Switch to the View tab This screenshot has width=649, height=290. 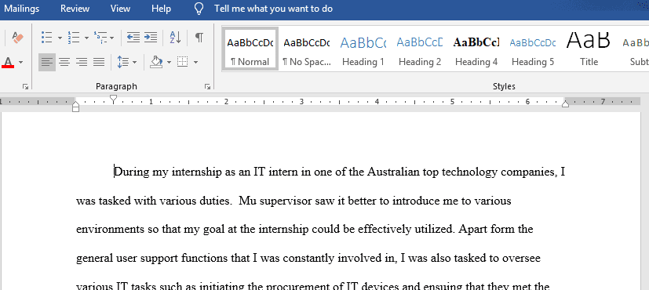(x=120, y=9)
